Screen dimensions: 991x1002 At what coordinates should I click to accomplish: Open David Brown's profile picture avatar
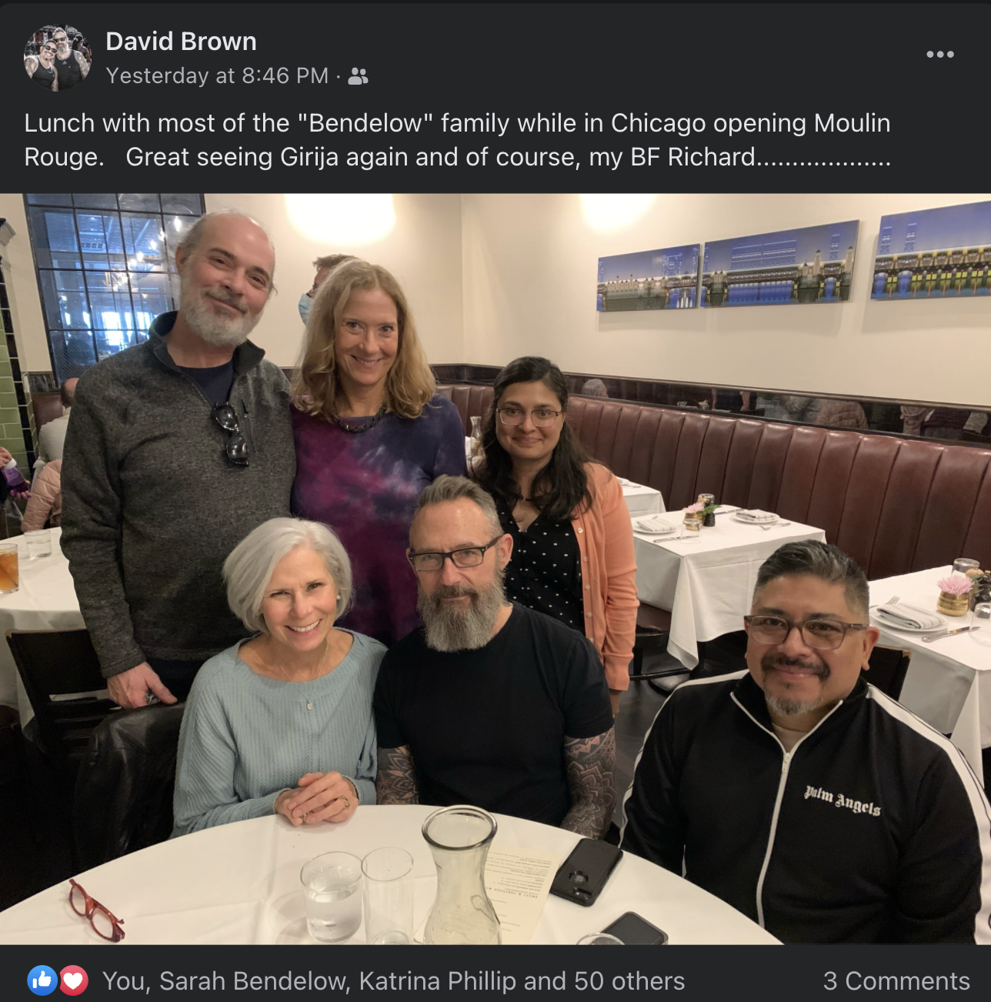click(x=58, y=58)
